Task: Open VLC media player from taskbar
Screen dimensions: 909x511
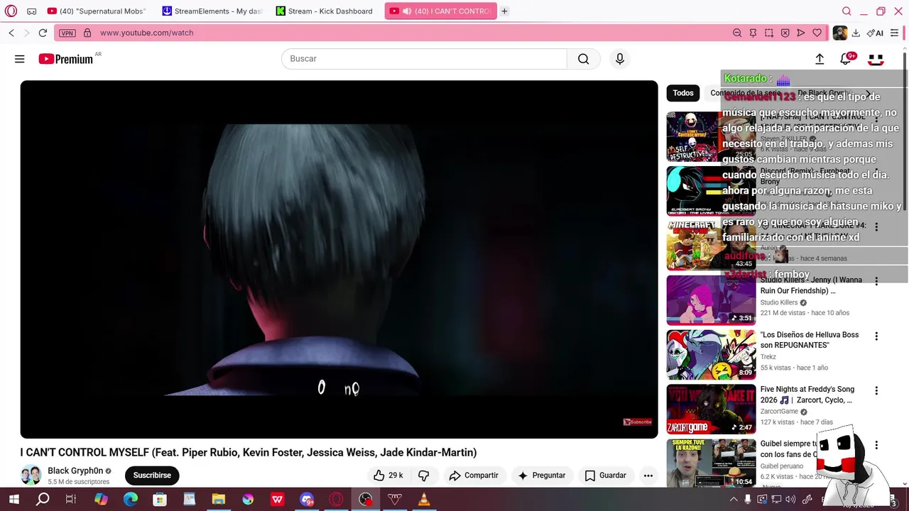Action: tap(424, 500)
